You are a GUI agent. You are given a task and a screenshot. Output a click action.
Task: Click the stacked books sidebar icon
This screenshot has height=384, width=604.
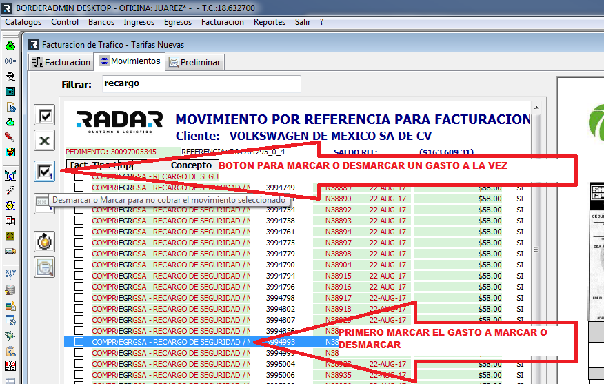tap(10, 306)
